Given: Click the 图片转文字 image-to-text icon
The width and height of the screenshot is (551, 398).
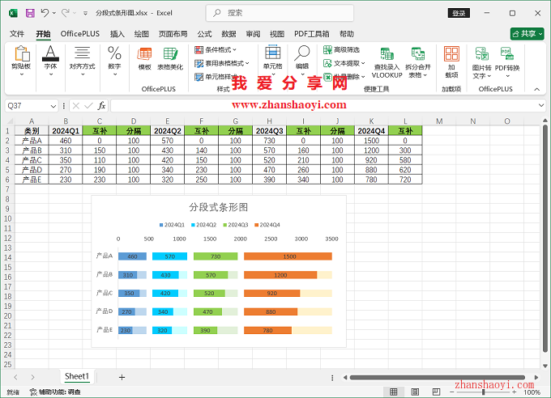Looking at the screenshot, I should pyautogui.click(x=482, y=61).
